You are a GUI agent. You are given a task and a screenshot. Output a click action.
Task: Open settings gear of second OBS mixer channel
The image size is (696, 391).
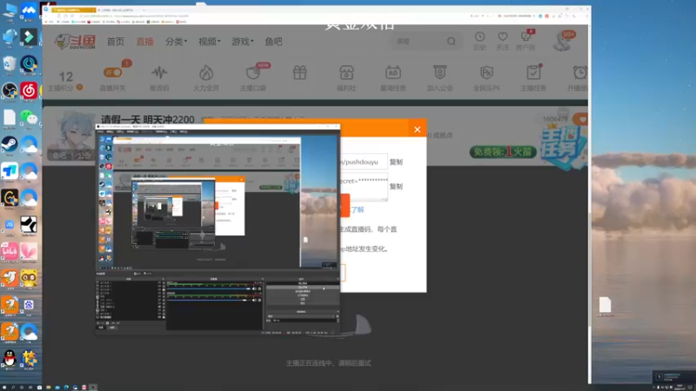(x=259, y=300)
